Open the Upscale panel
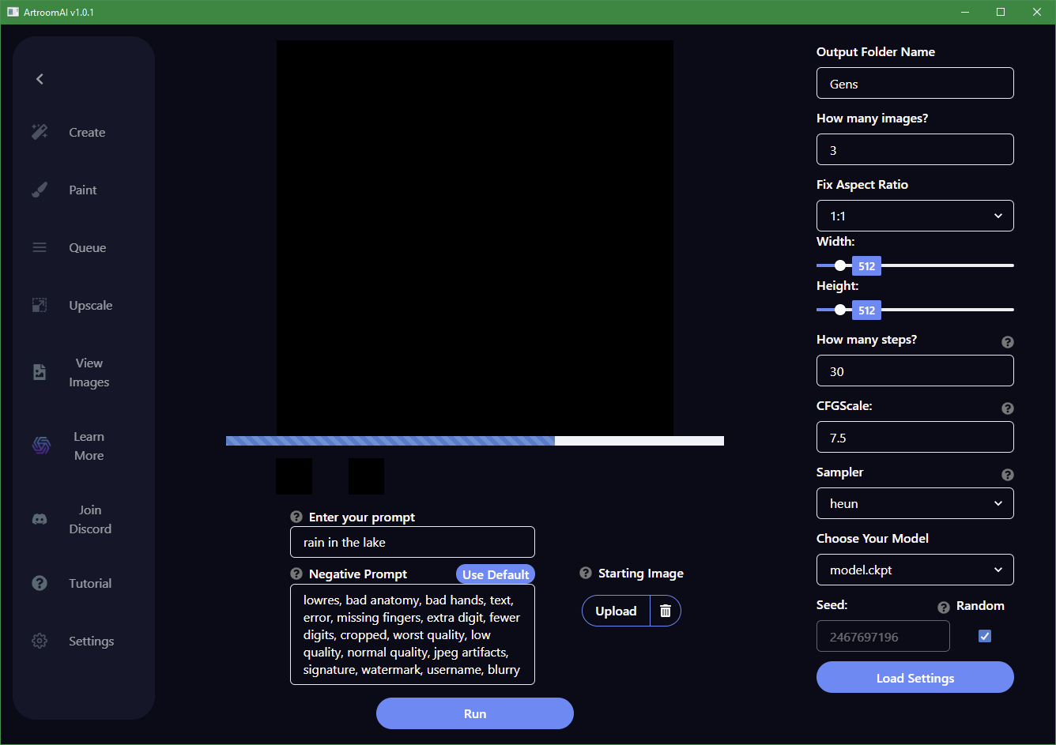 coord(91,305)
